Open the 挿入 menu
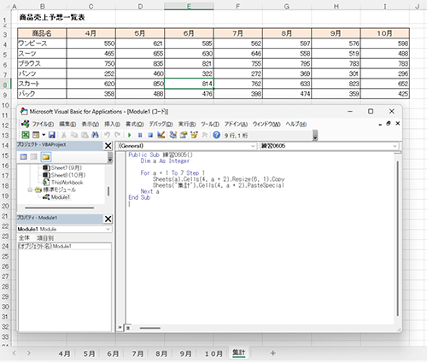This screenshot has width=427, height=362. click(x=112, y=124)
